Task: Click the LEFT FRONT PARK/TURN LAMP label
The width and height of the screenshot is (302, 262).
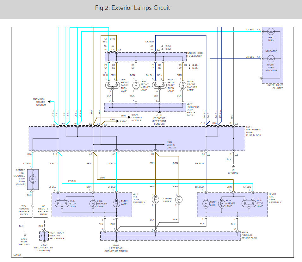Action: tap(125, 85)
